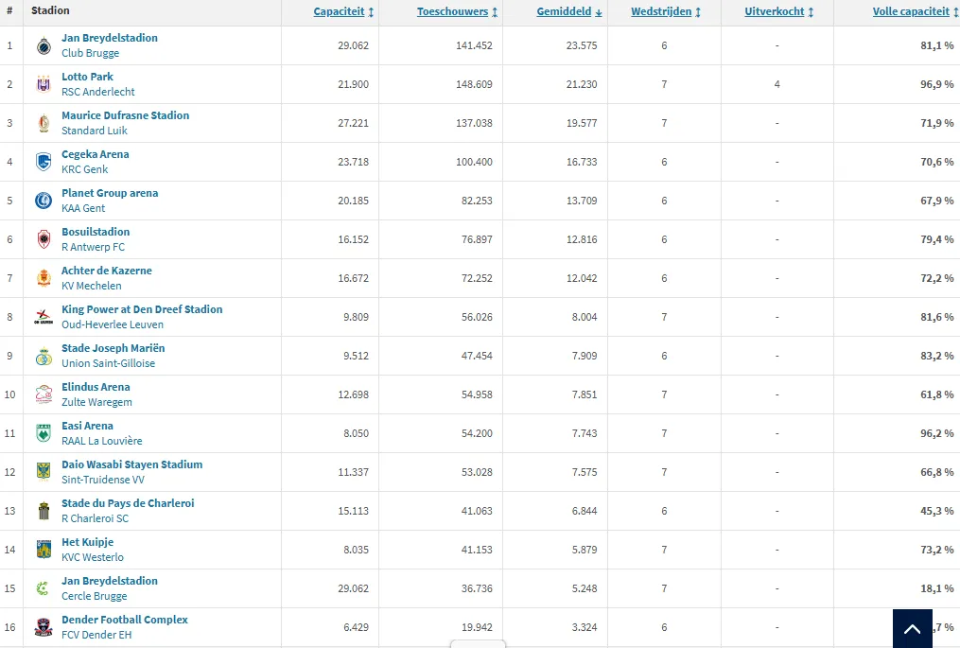
Task: Click the Club Brugge crest icon
Action: [43, 45]
